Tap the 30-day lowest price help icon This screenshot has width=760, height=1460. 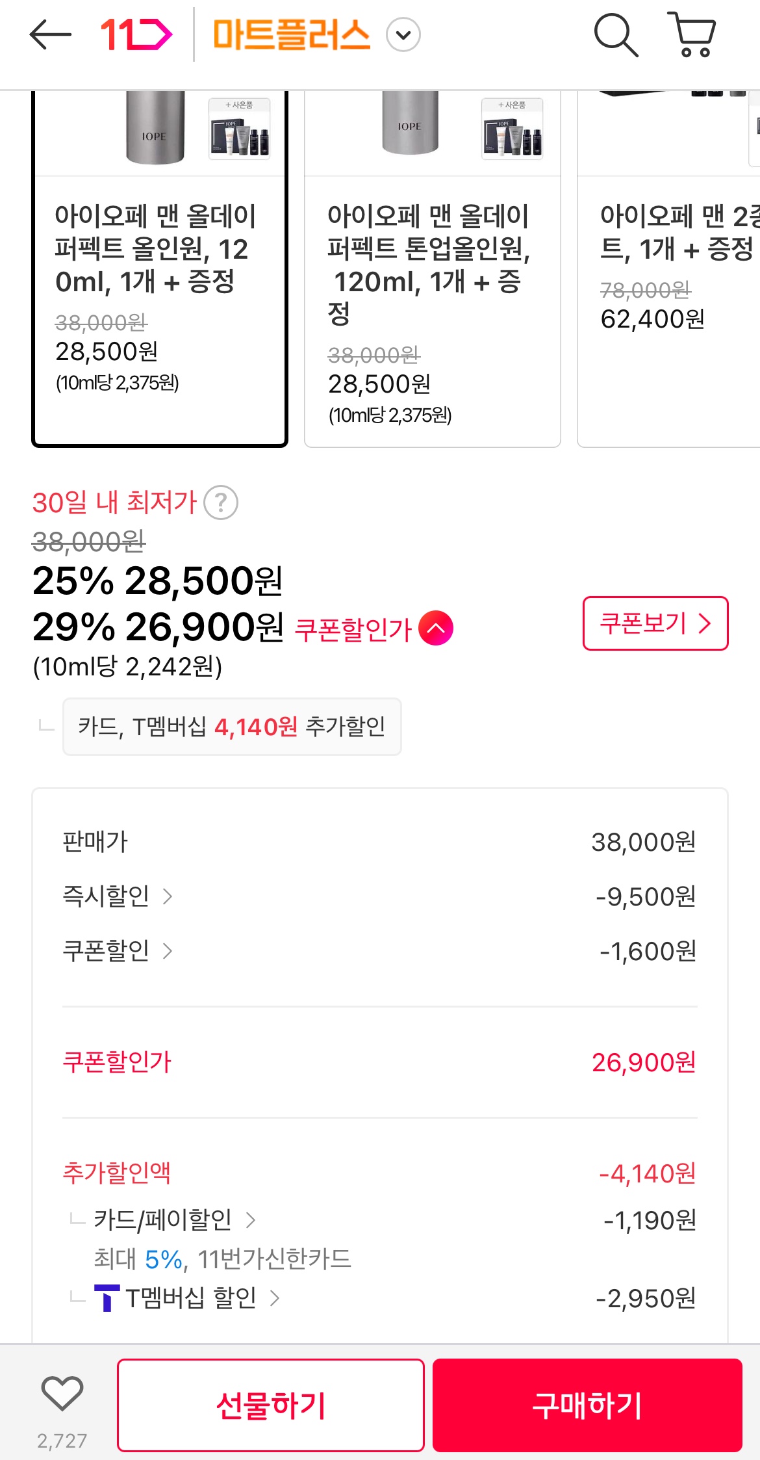221,502
